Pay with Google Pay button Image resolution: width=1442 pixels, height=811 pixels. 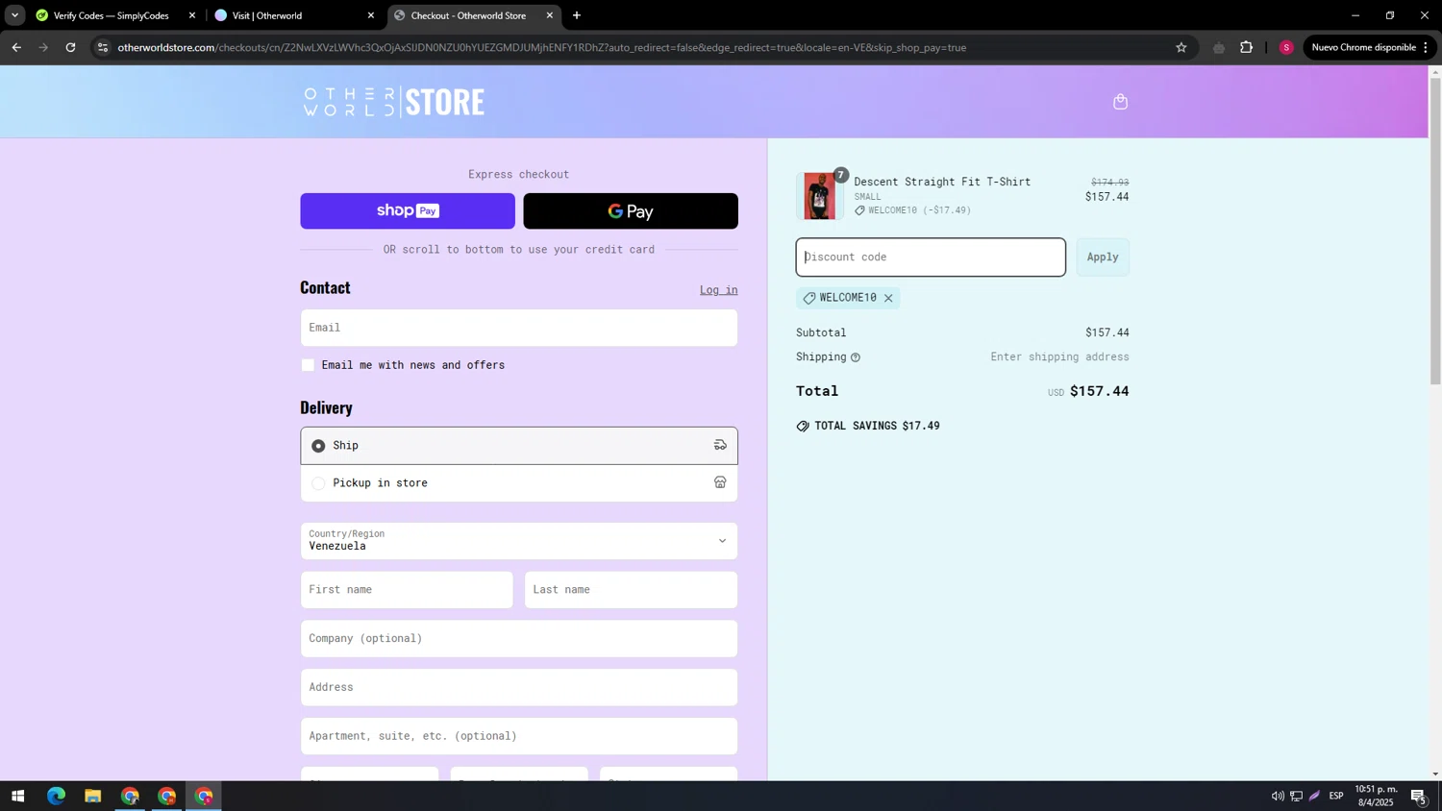[x=631, y=211]
